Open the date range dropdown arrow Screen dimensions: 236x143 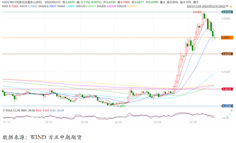click(227, 6)
